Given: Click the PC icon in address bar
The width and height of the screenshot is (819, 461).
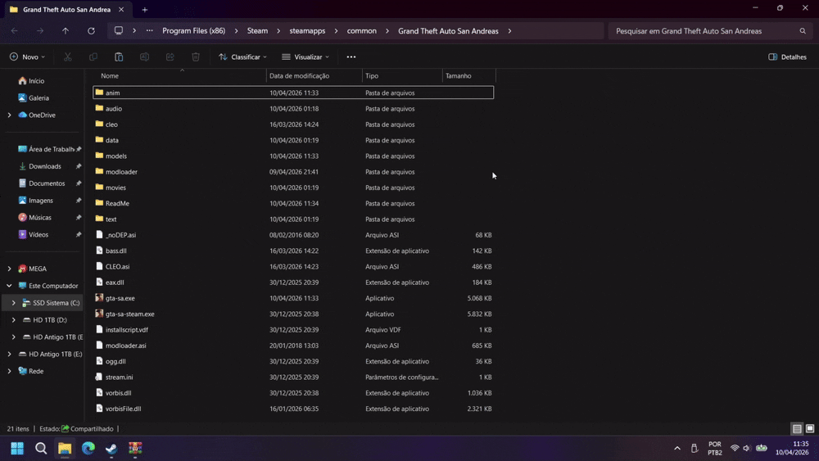Looking at the screenshot, I should coord(119,31).
